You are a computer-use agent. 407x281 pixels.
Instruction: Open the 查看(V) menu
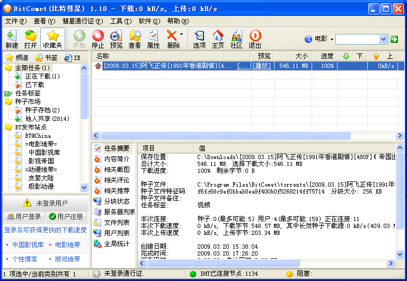coord(45,21)
